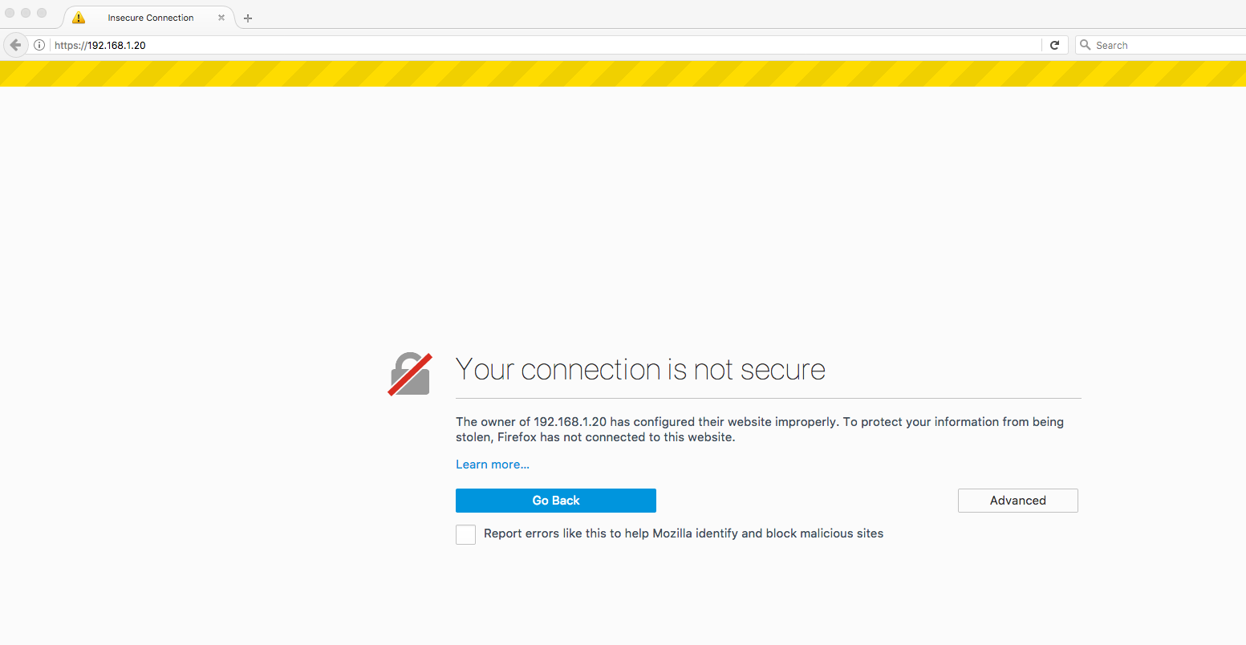Click the red macOS close window button
This screenshot has width=1246, height=645.
pyautogui.click(x=10, y=13)
